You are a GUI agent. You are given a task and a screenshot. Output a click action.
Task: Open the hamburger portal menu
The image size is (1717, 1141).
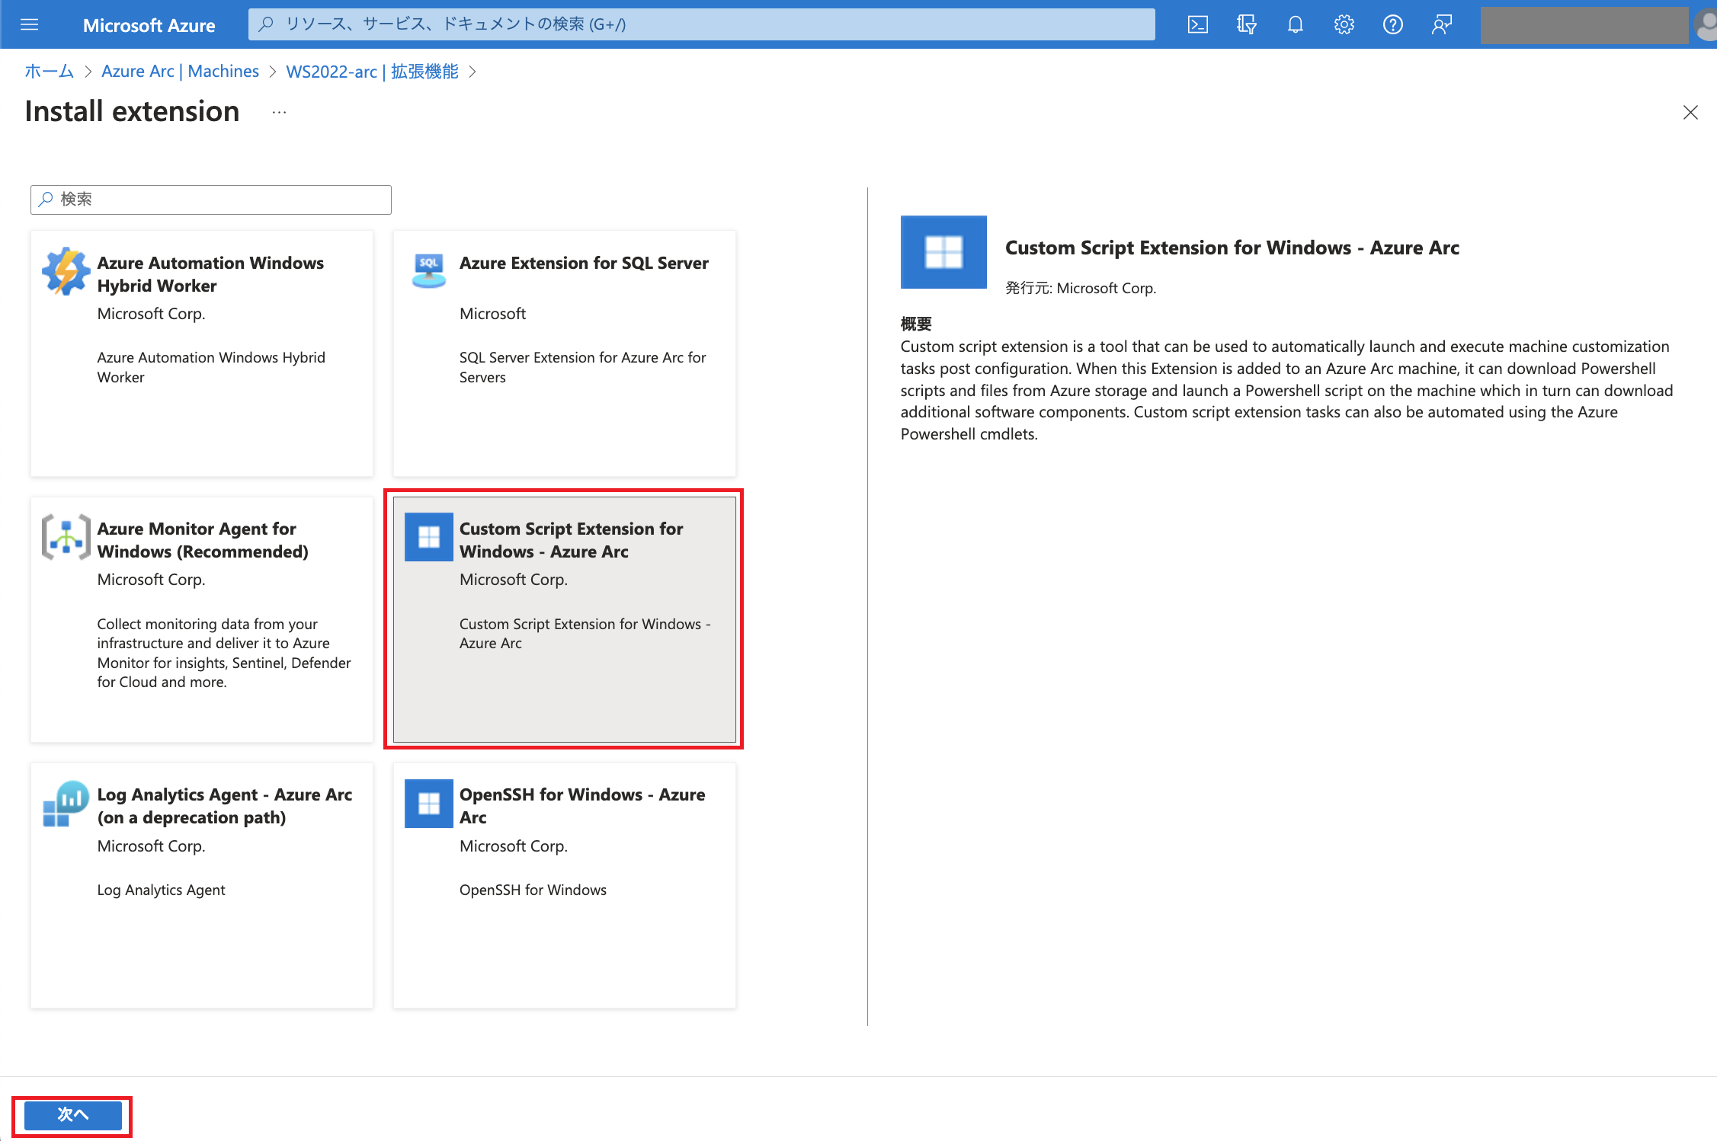(x=29, y=25)
